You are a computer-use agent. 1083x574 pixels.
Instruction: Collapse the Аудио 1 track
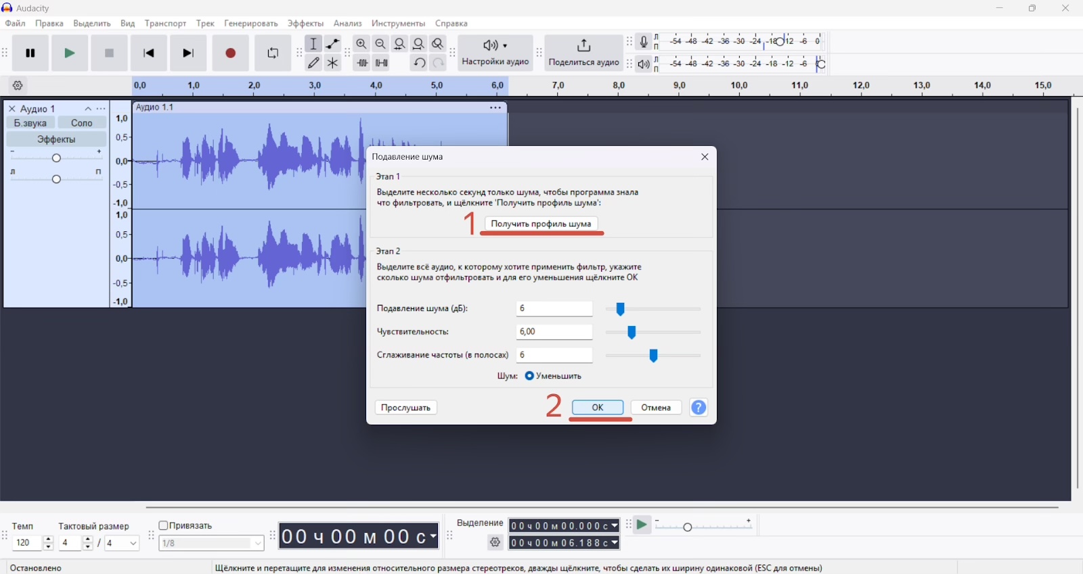88,109
